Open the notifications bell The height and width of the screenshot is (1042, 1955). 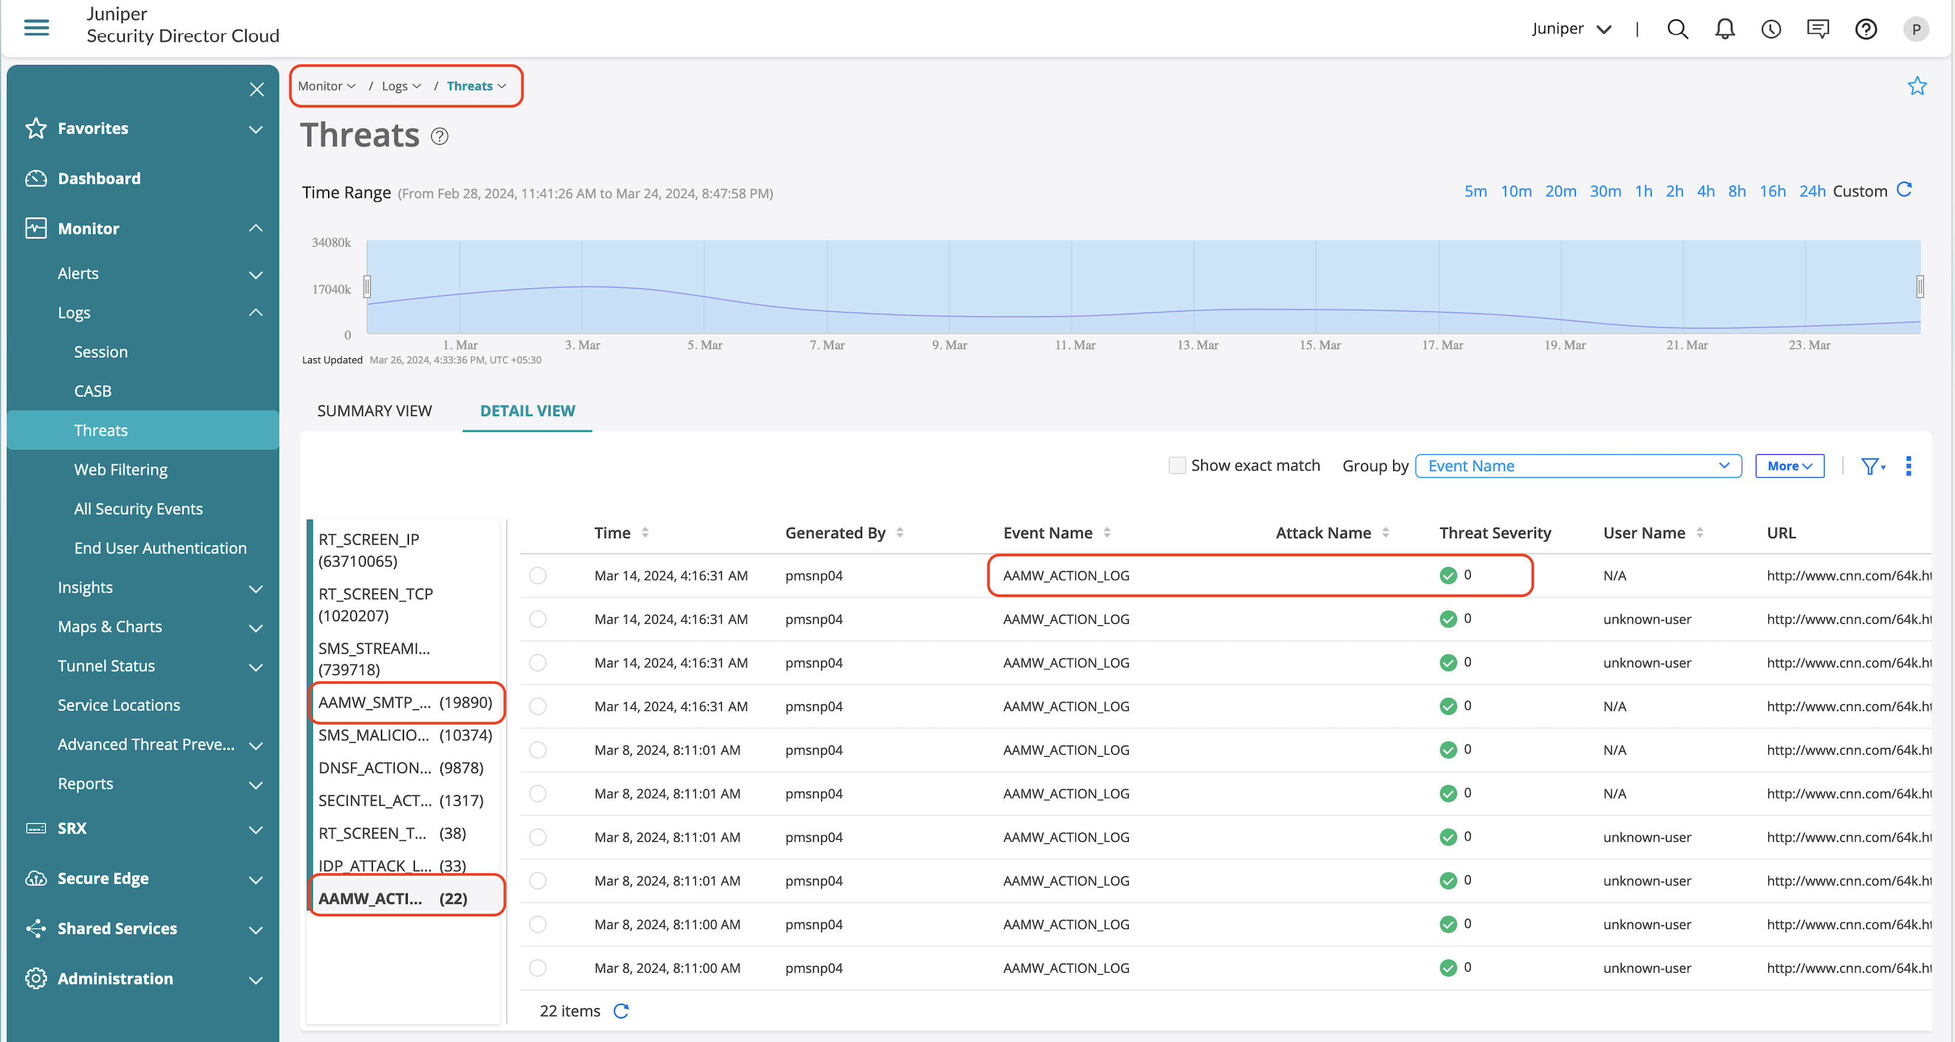(1724, 29)
